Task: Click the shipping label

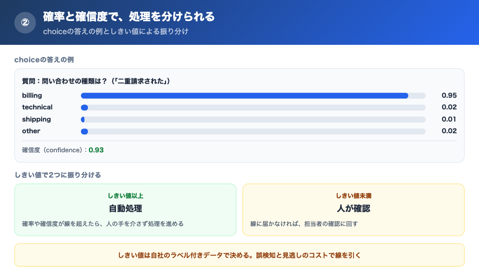Action: (36, 119)
